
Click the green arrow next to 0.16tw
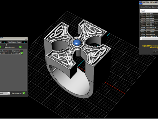[22, 53]
